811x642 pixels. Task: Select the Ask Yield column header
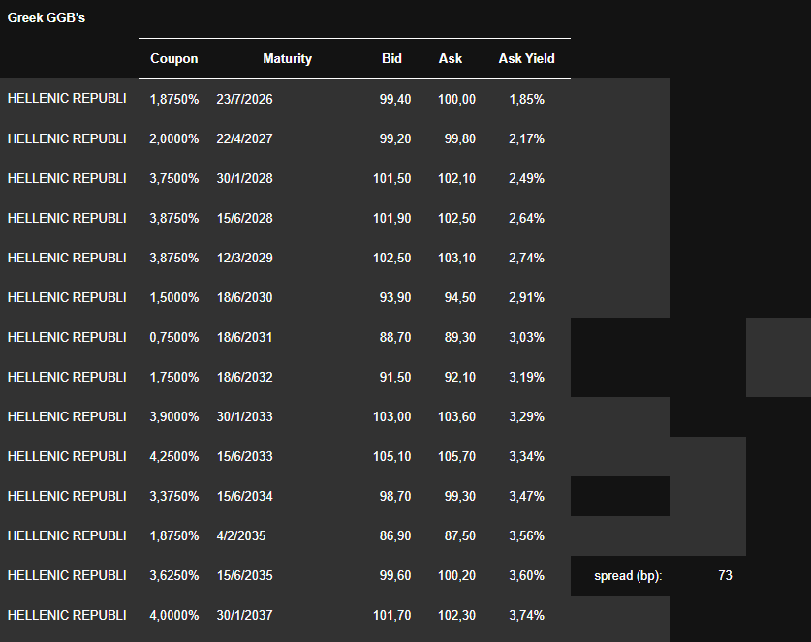[x=526, y=58]
